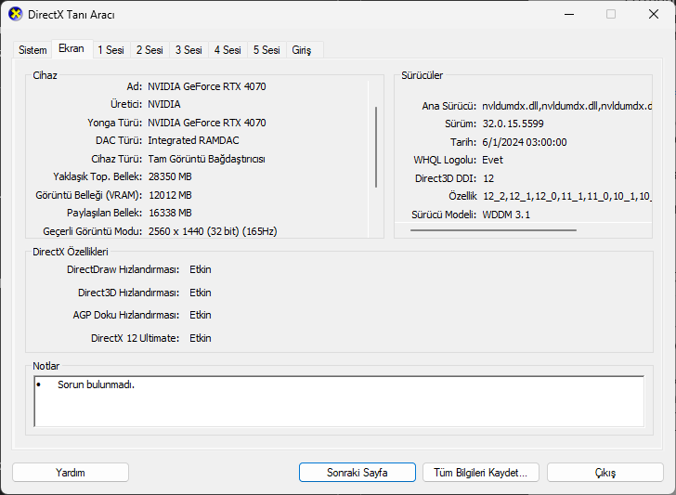Viewport: 676px width, 495px height.
Task: Open the 1 Sesi tab
Action: [110, 50]
